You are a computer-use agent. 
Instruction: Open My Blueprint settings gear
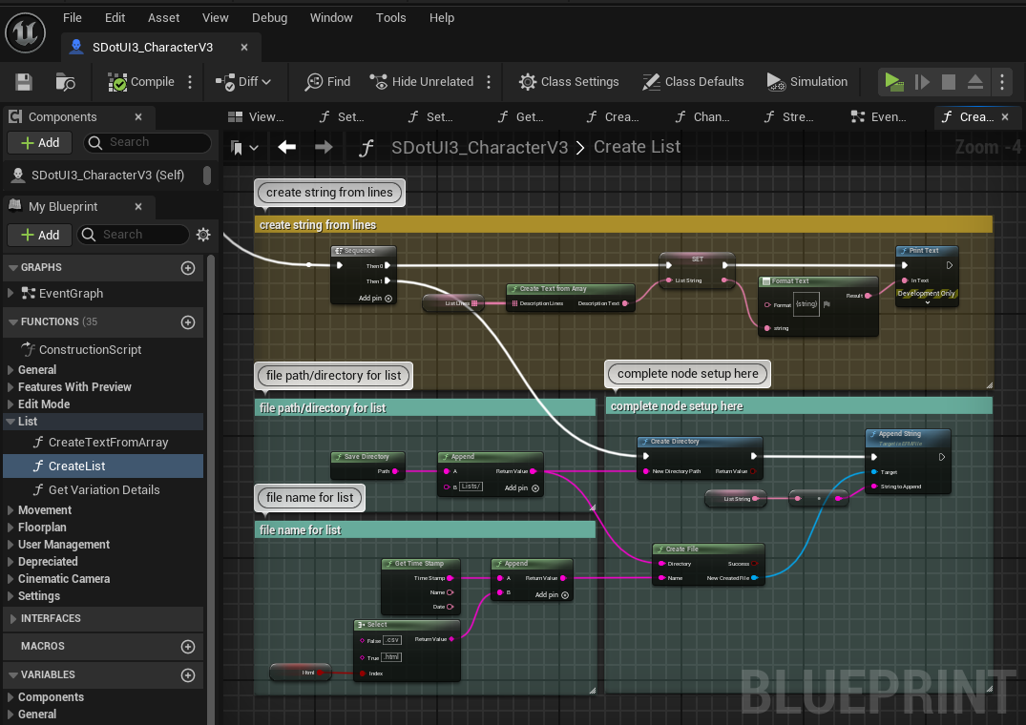203,235
